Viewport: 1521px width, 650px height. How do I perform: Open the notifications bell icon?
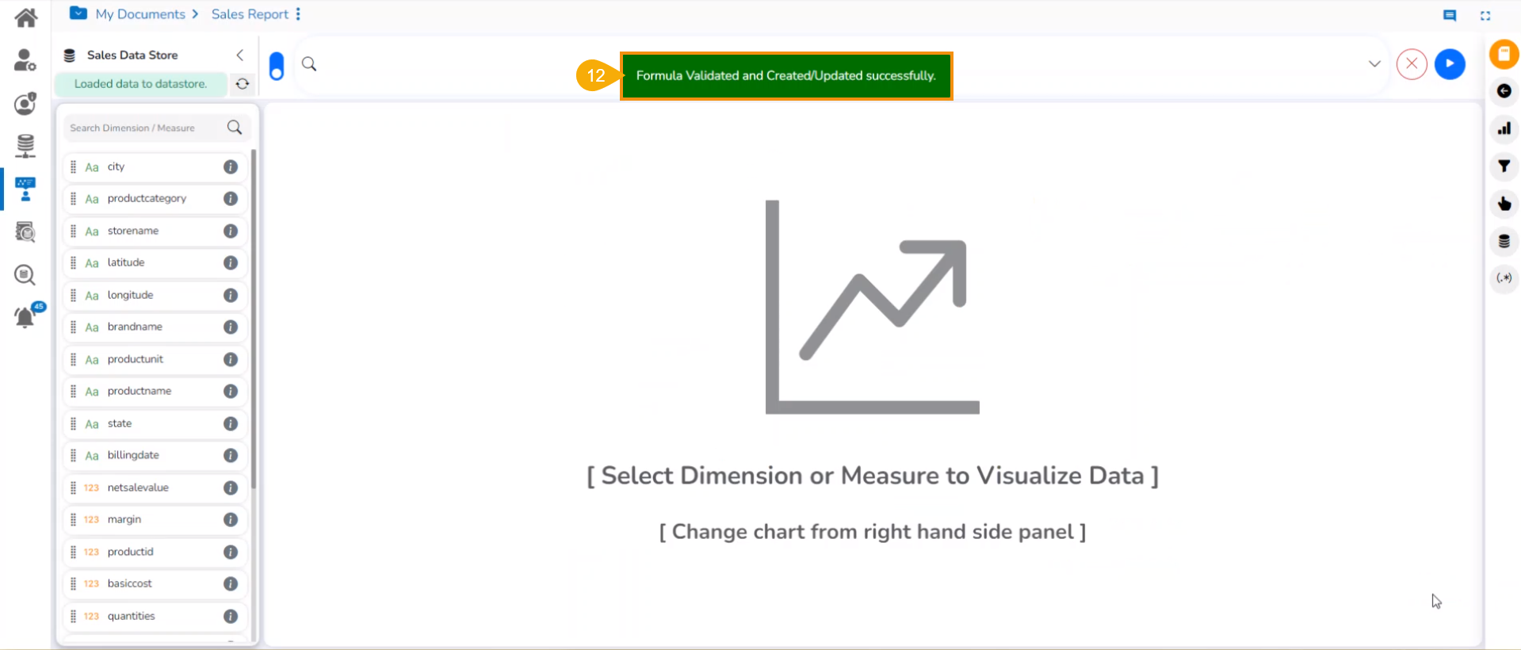(25, 317)
